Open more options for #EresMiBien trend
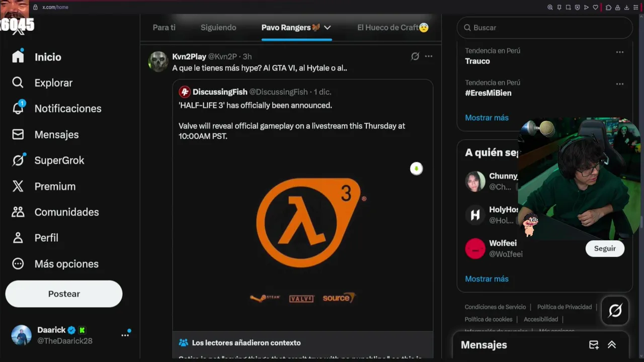Image resolution: width=644 pixels, height=362 pixels. tap(620, 83)
